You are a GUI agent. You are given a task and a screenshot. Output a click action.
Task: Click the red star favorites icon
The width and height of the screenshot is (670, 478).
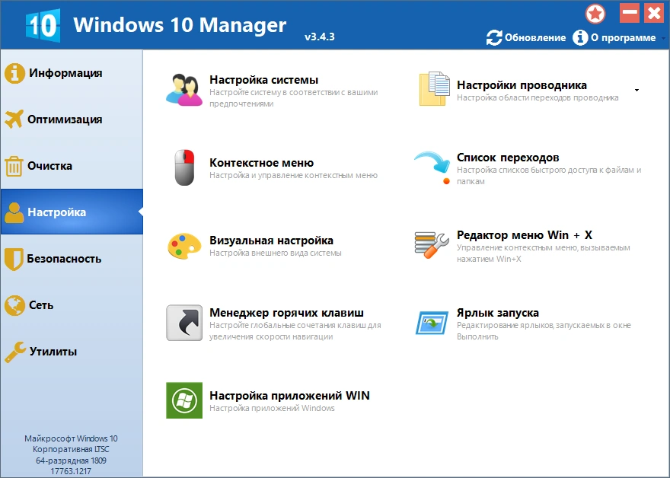[595, 14]
